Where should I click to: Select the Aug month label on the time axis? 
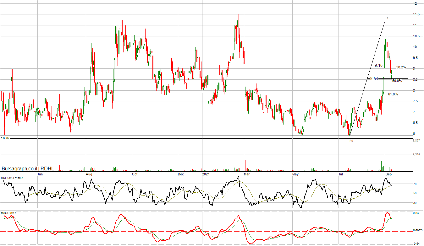coord(89,174)
